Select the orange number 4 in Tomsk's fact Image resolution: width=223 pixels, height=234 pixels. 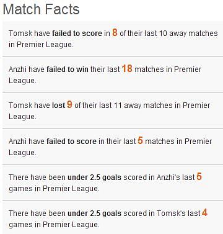pos(204,212)
